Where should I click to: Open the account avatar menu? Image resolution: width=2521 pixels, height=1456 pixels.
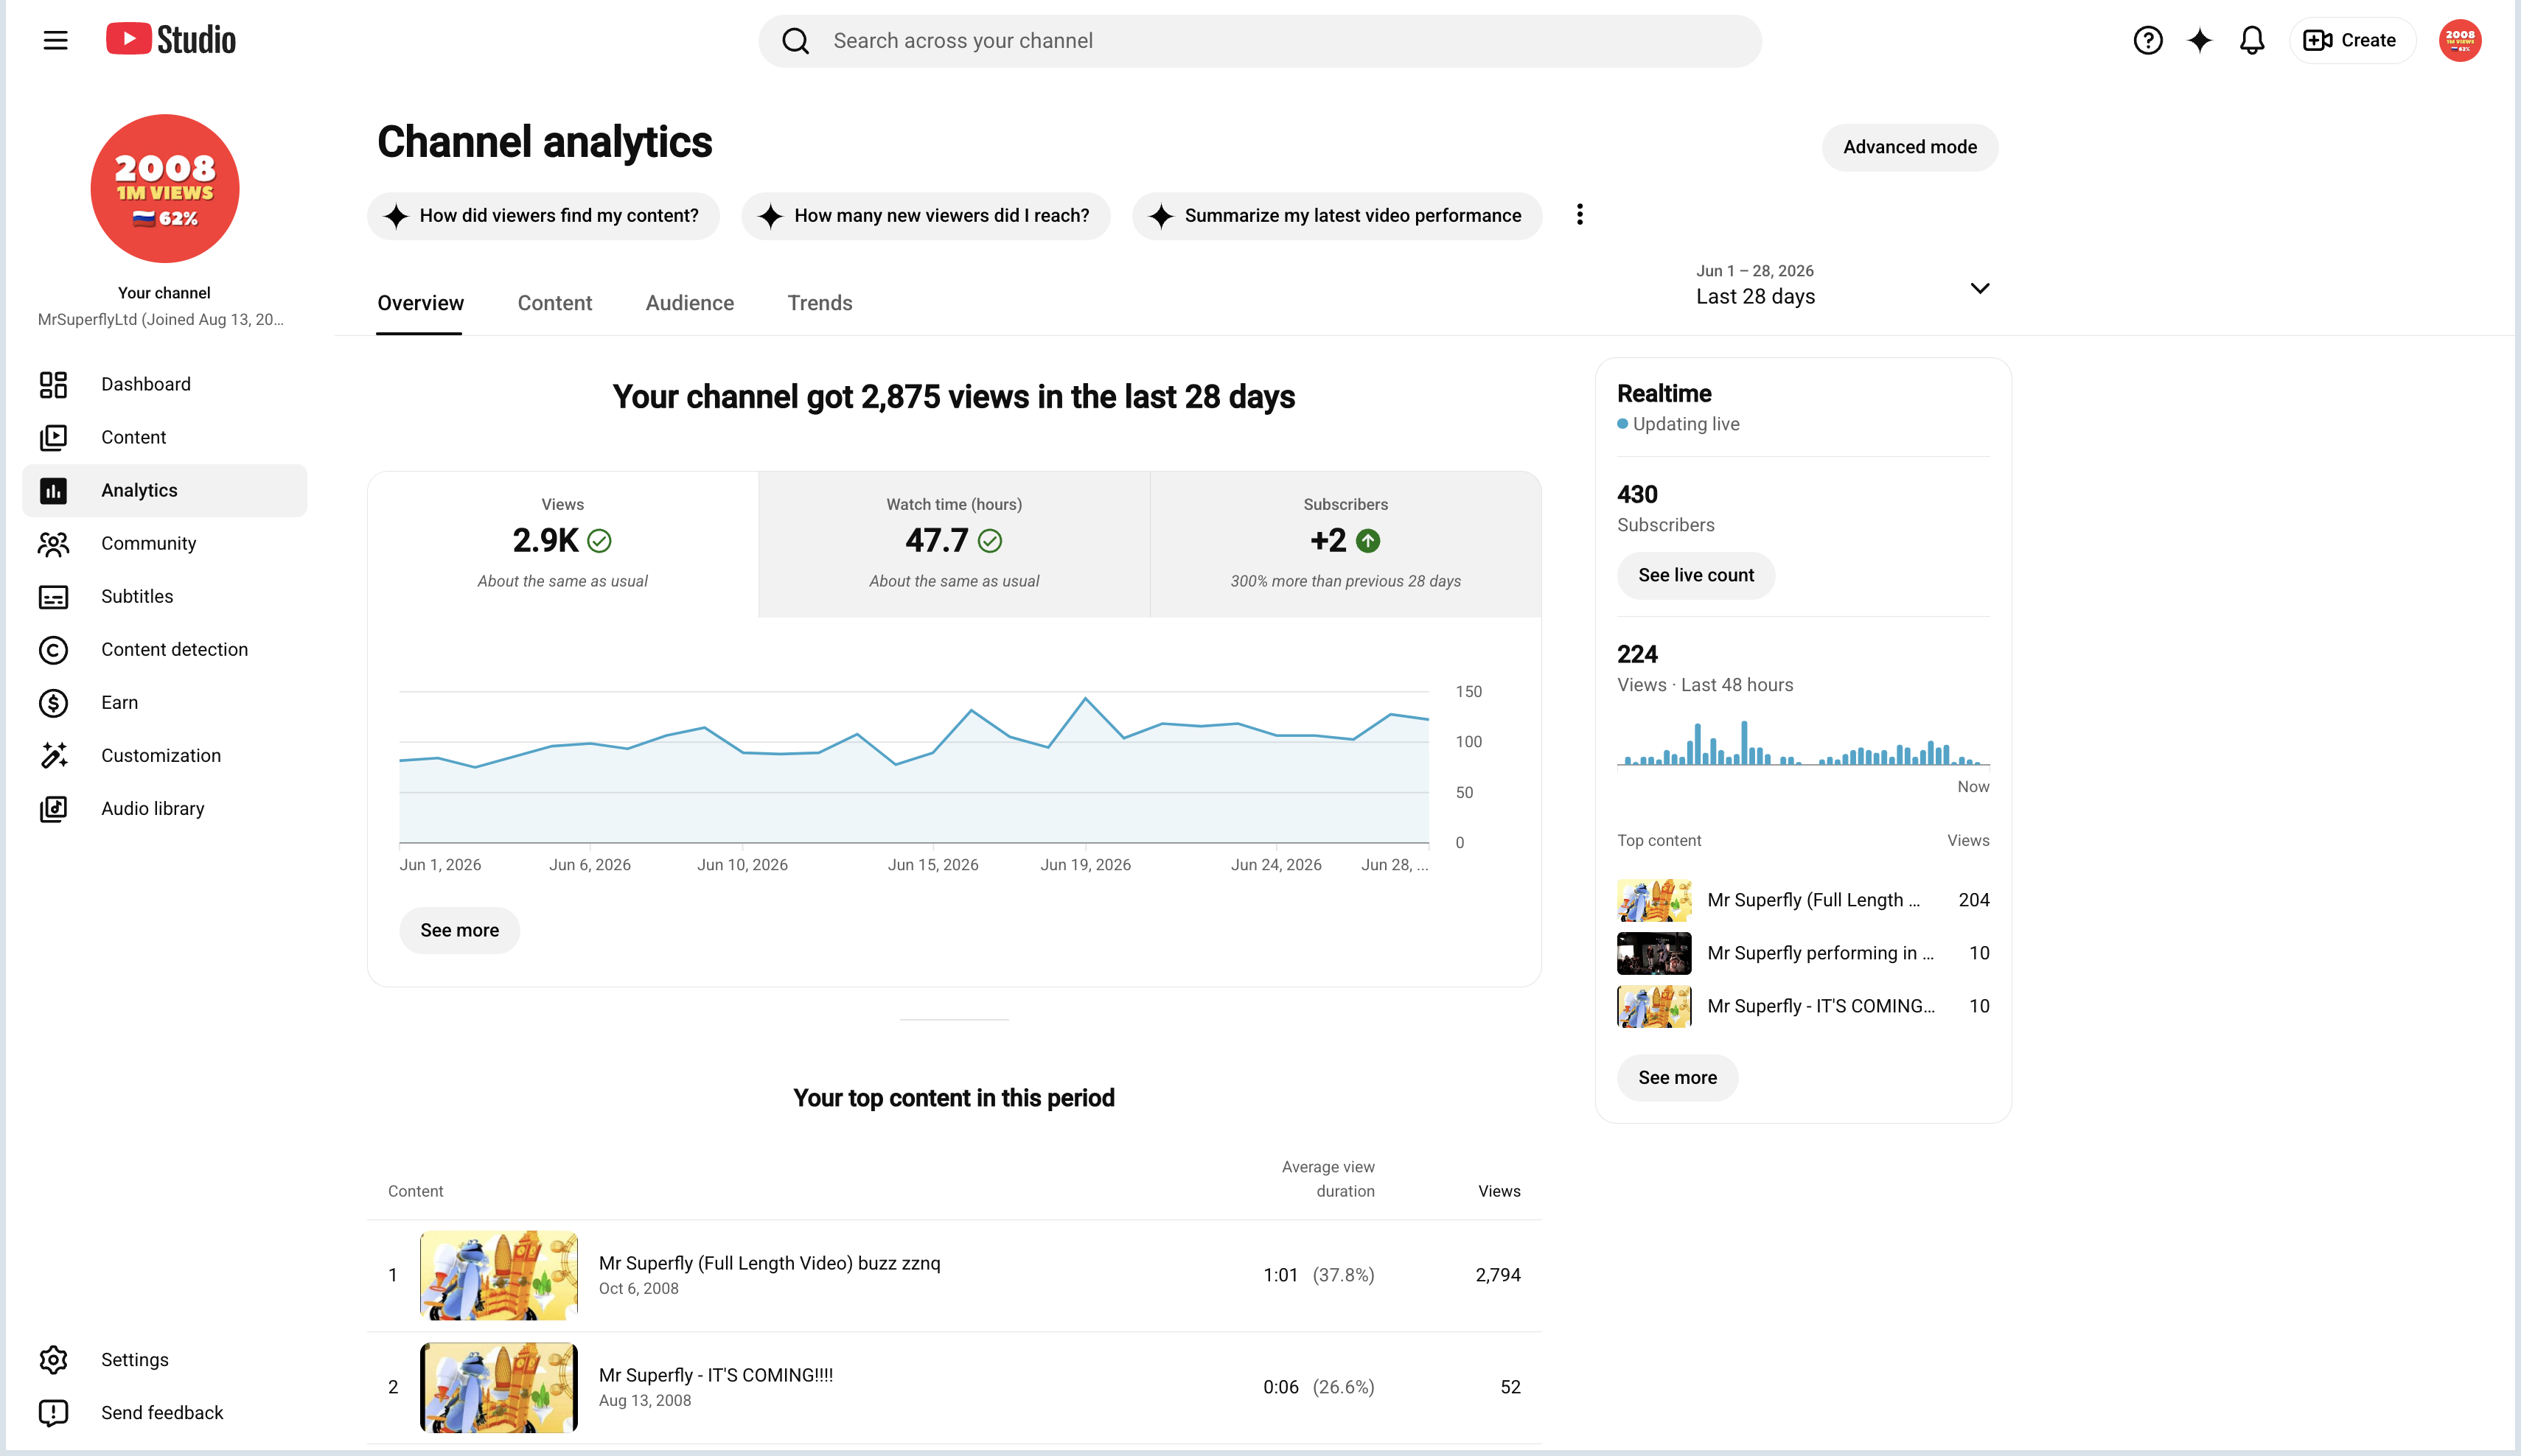2459,40
